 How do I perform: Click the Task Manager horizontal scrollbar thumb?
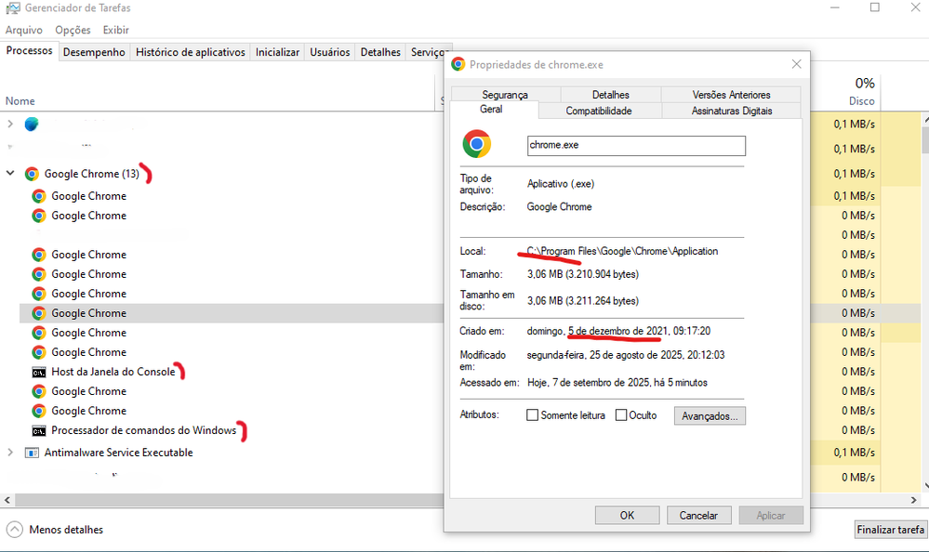(x=230, y=501)
